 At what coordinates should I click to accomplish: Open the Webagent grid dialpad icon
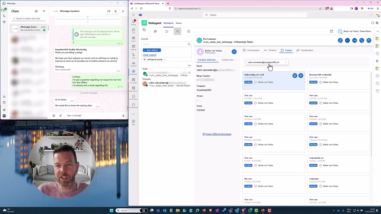(189, 31)
